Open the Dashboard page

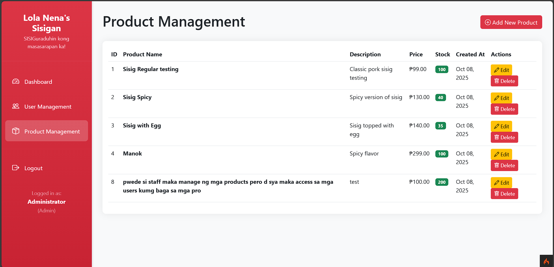tap(38, 81)
